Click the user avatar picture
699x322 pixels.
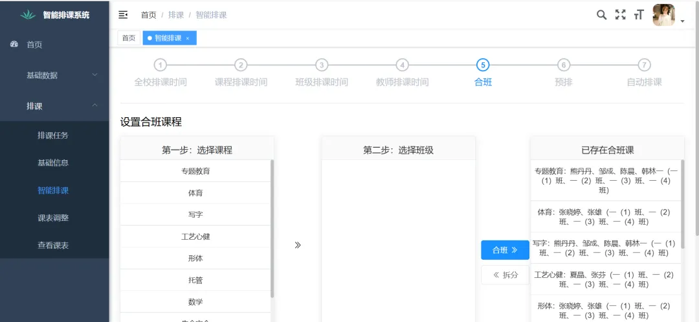[x=663, y=15]
